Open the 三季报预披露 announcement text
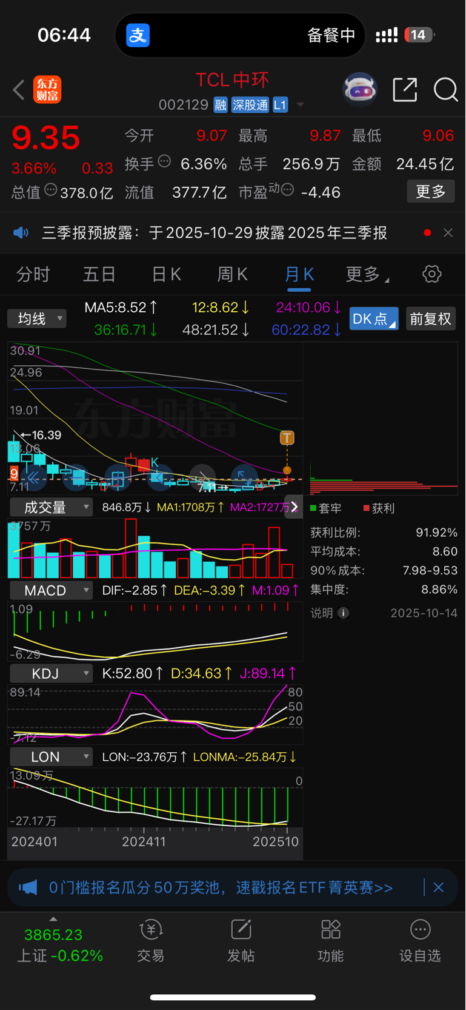The height and width of the screenshot is (1010, 466). pos(215,233)
